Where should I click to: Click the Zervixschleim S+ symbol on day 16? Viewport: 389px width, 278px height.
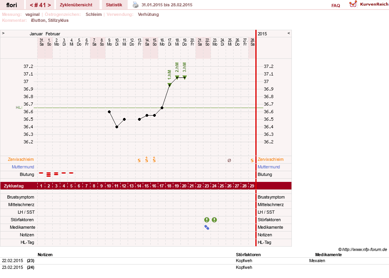(154, 160)
